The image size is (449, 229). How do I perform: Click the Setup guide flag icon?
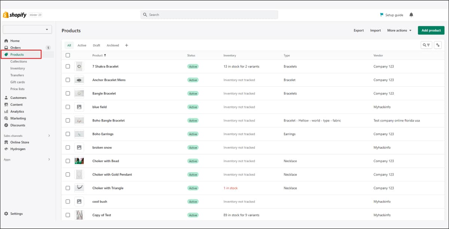click(382, 15)
